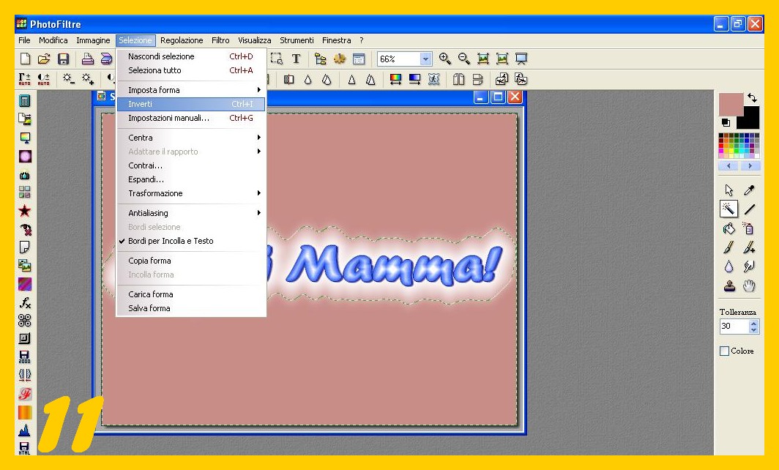Screen dimensions: 779x470
Task: Pick the Eyedropper tool
Action: pyautogui.click(x=749, y=190)
